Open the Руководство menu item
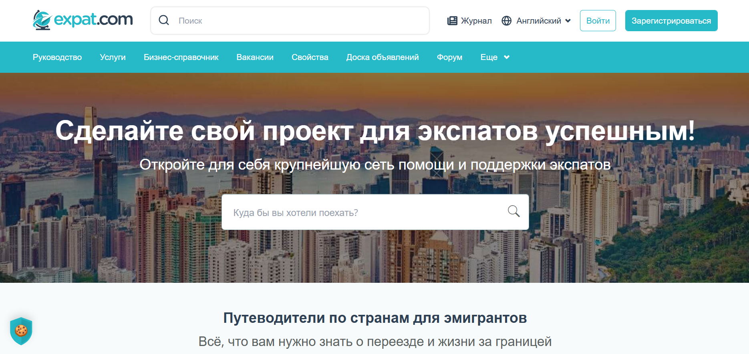This screenshot has width=749, height=354. pos(57,57)
